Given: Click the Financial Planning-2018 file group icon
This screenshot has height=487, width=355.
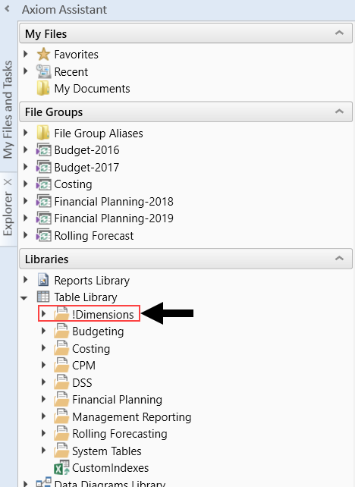Looking at the screenshot, I should [x=43, y=201].
